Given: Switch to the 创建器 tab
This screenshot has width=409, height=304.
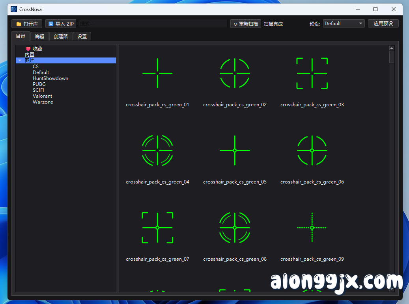Looking at the screenshot, I should click(60, 36).
